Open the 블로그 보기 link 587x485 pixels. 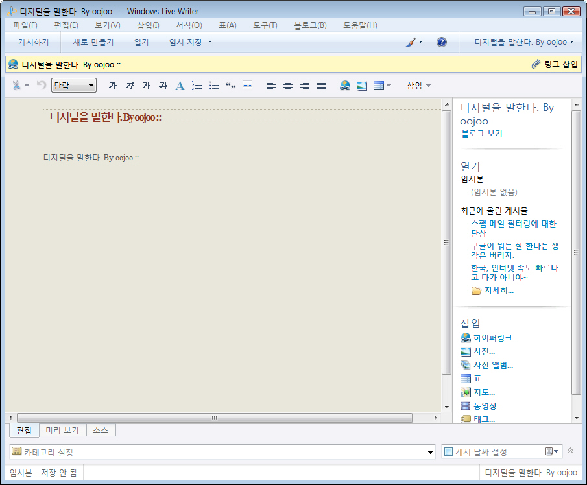tap(481, 134)
